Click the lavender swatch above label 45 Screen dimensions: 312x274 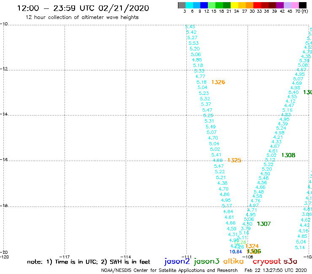pyautogui.click(x=288, y=5)
